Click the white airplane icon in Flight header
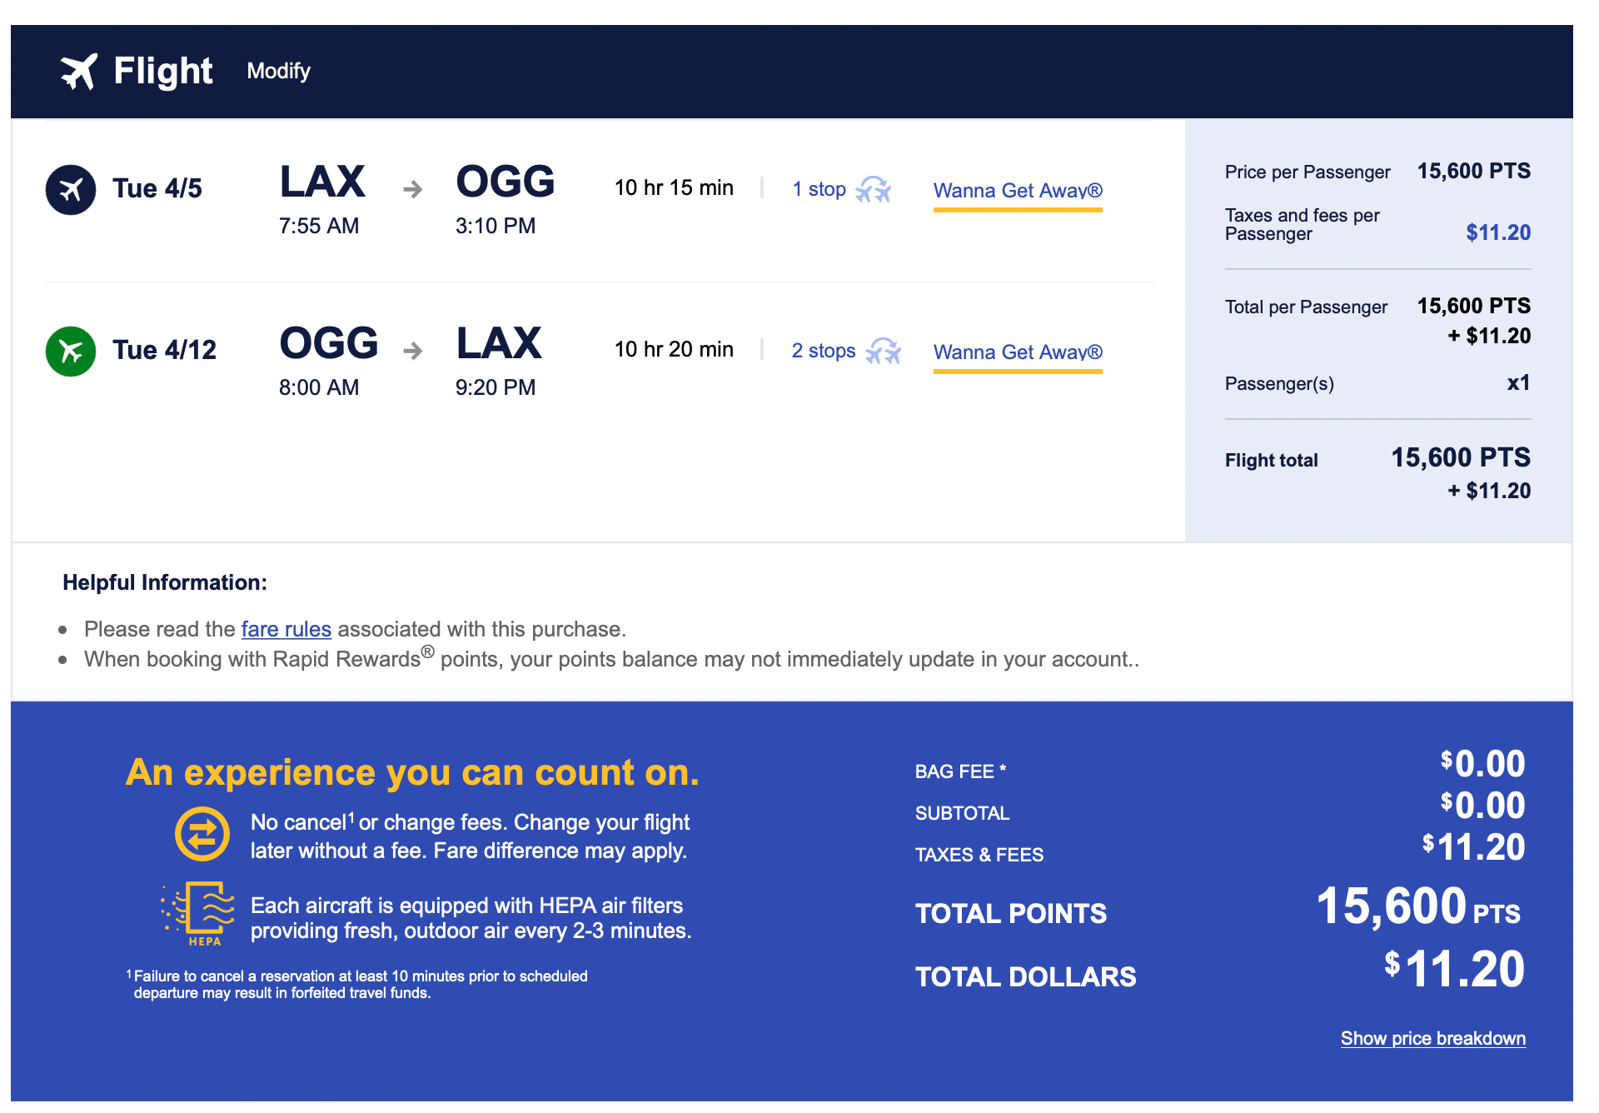The image size is (1599, 1113). 78,72
